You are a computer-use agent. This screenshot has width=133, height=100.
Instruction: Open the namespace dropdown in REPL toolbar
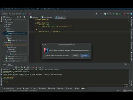click(x=41, y=67)
